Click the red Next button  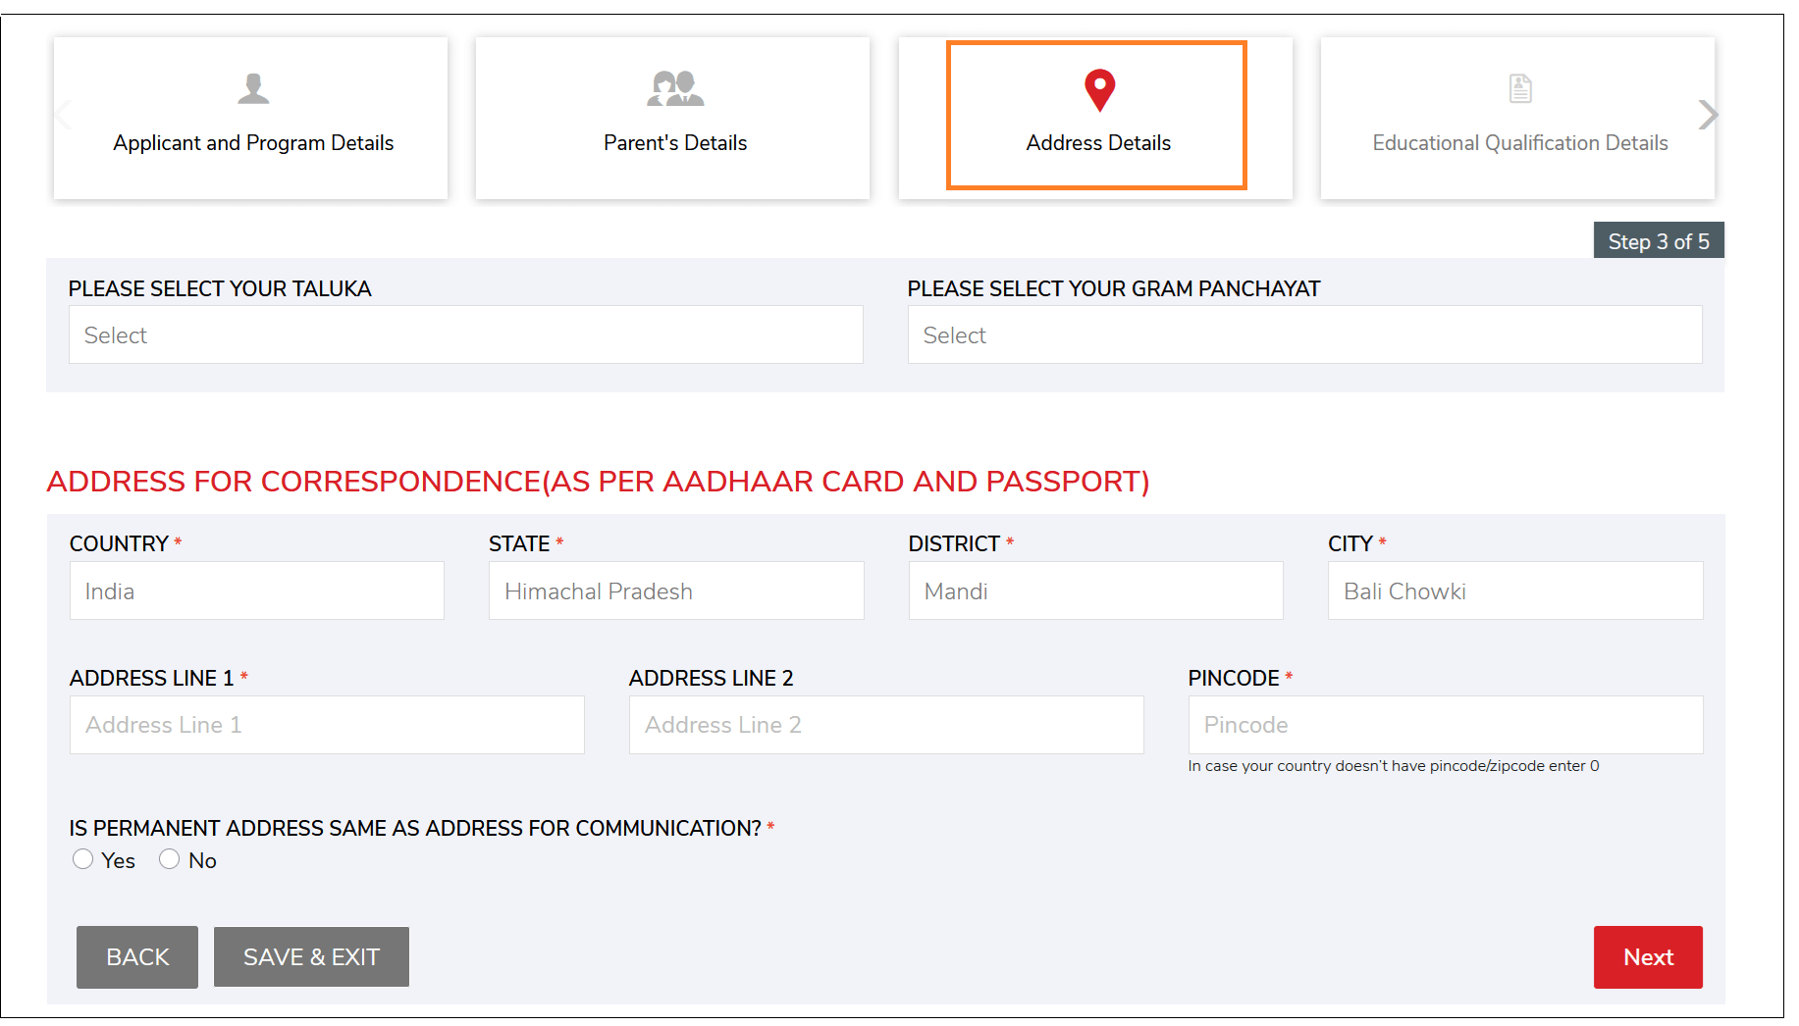tap(1648, 957)
